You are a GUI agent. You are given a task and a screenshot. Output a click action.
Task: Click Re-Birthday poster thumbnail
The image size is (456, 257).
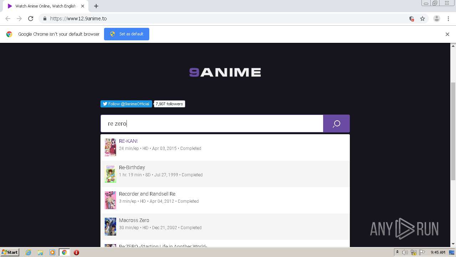(110, 174)
